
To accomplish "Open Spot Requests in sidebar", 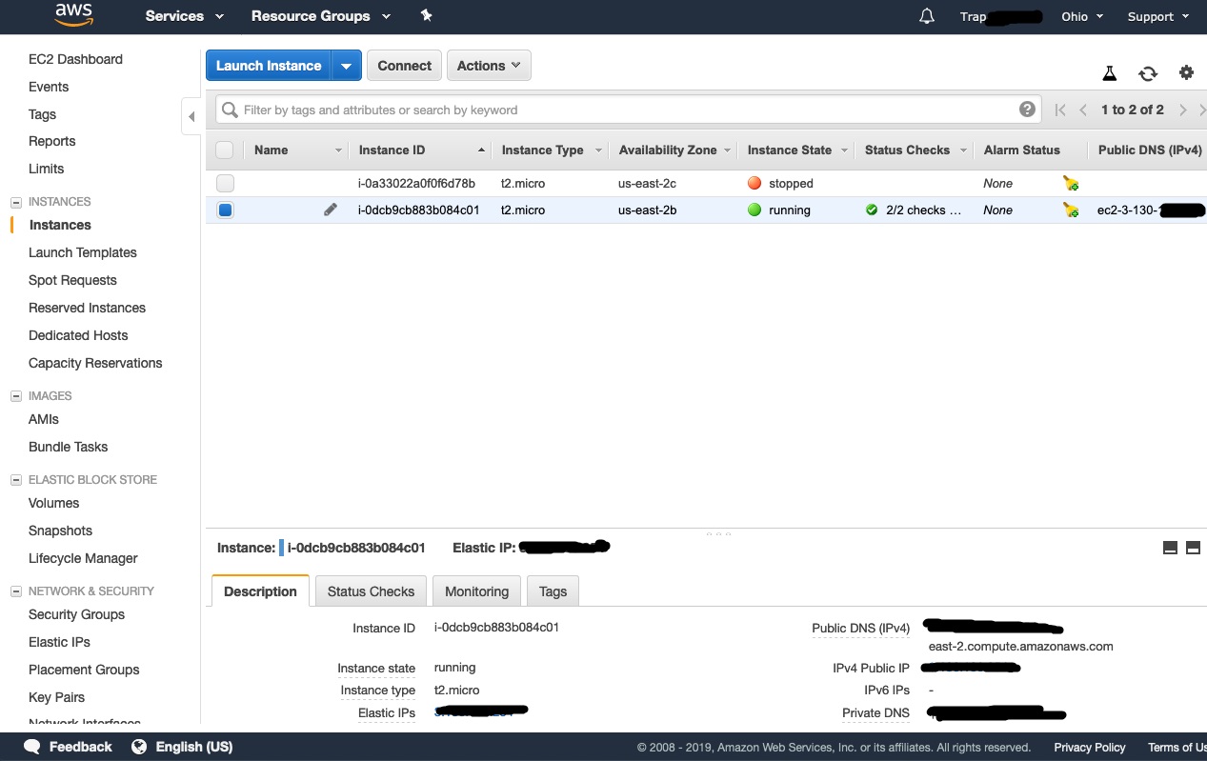I will click(72, 280).
